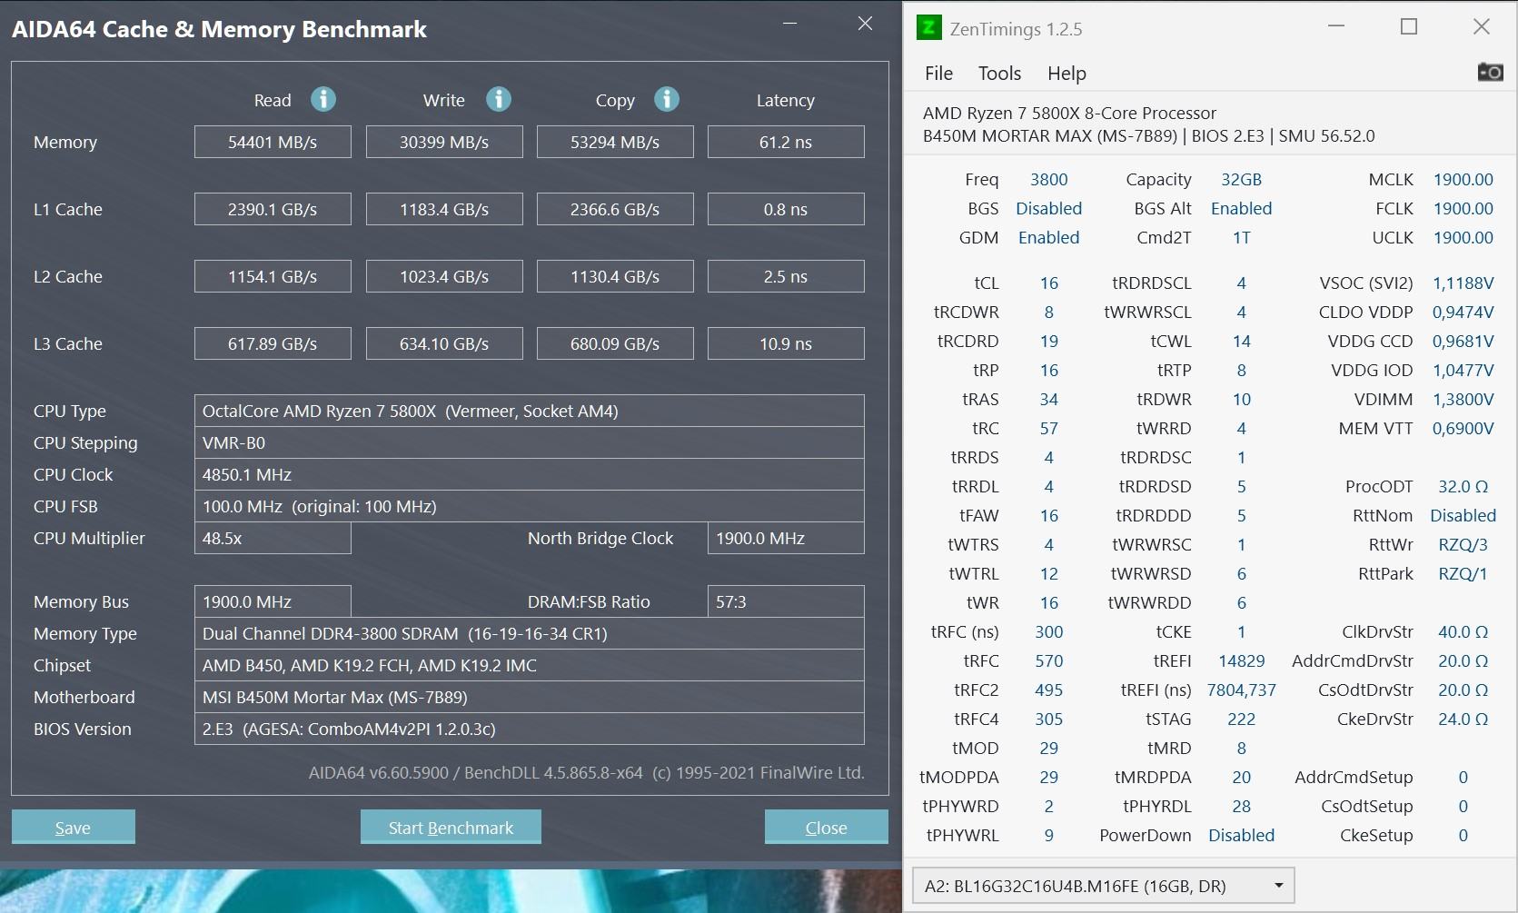Screen dimensions: 1518x913
Task: Click Start Benchmark in AIDA64
Action: pyautogui.click(x=451, y=827)
